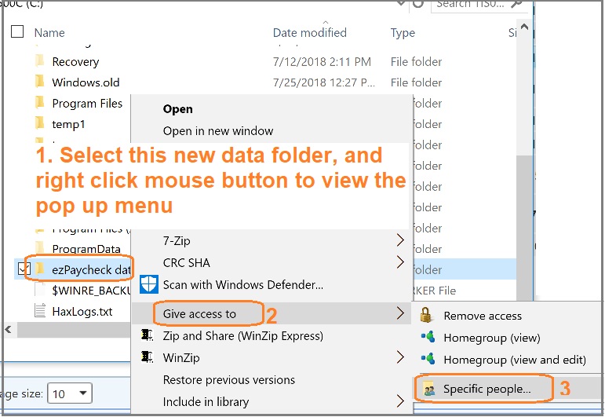This screenshot has height=417, width=605.
Task: Choose Homegroup (view and edit) option
Action: click(x=515, y=360)
